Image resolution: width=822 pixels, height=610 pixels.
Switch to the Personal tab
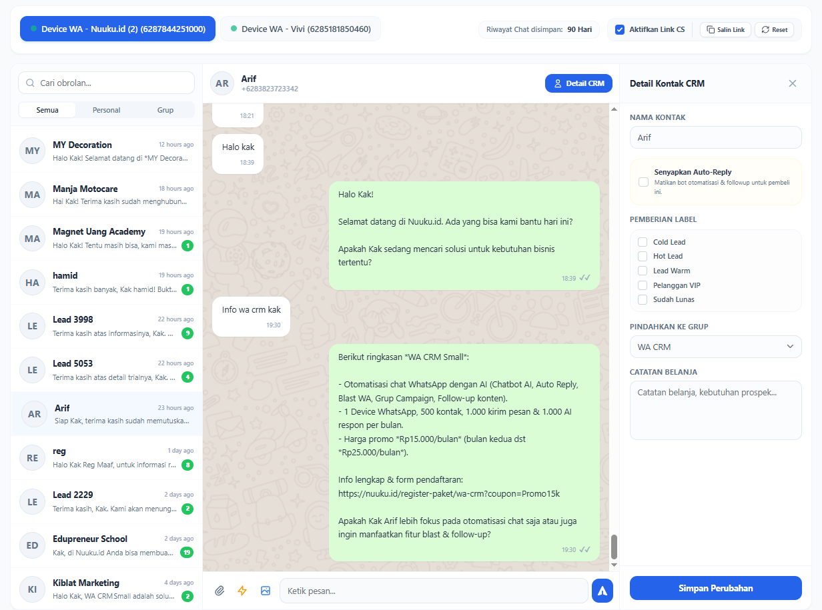point(107,110)
